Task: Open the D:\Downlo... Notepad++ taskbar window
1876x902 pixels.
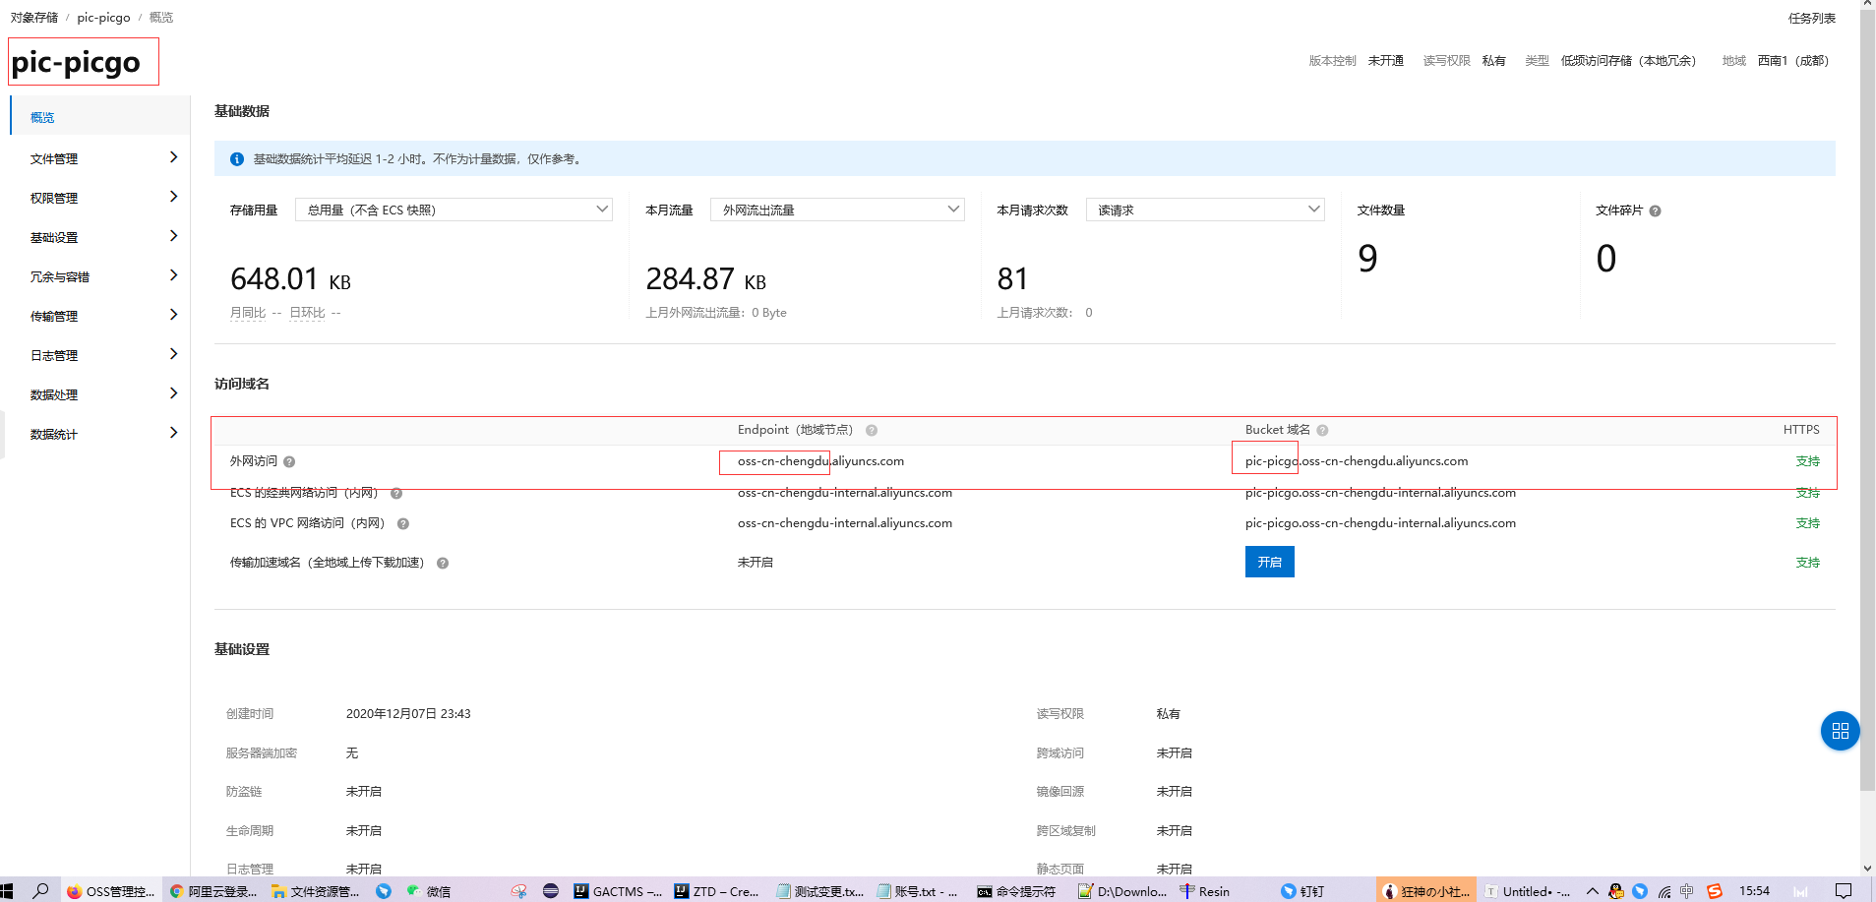Action: (1122, 891)
